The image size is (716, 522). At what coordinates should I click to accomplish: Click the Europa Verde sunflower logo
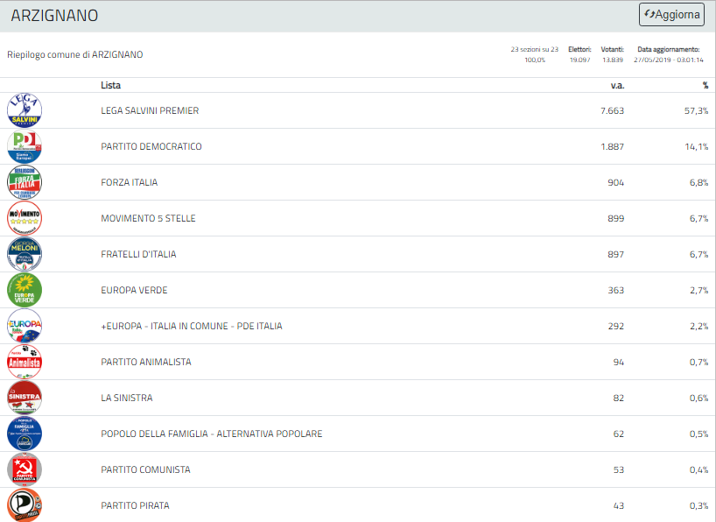click(25, 290)
